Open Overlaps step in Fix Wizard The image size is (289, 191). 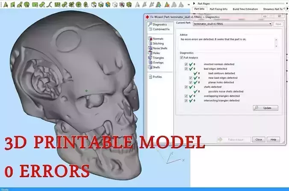point(156,63)
